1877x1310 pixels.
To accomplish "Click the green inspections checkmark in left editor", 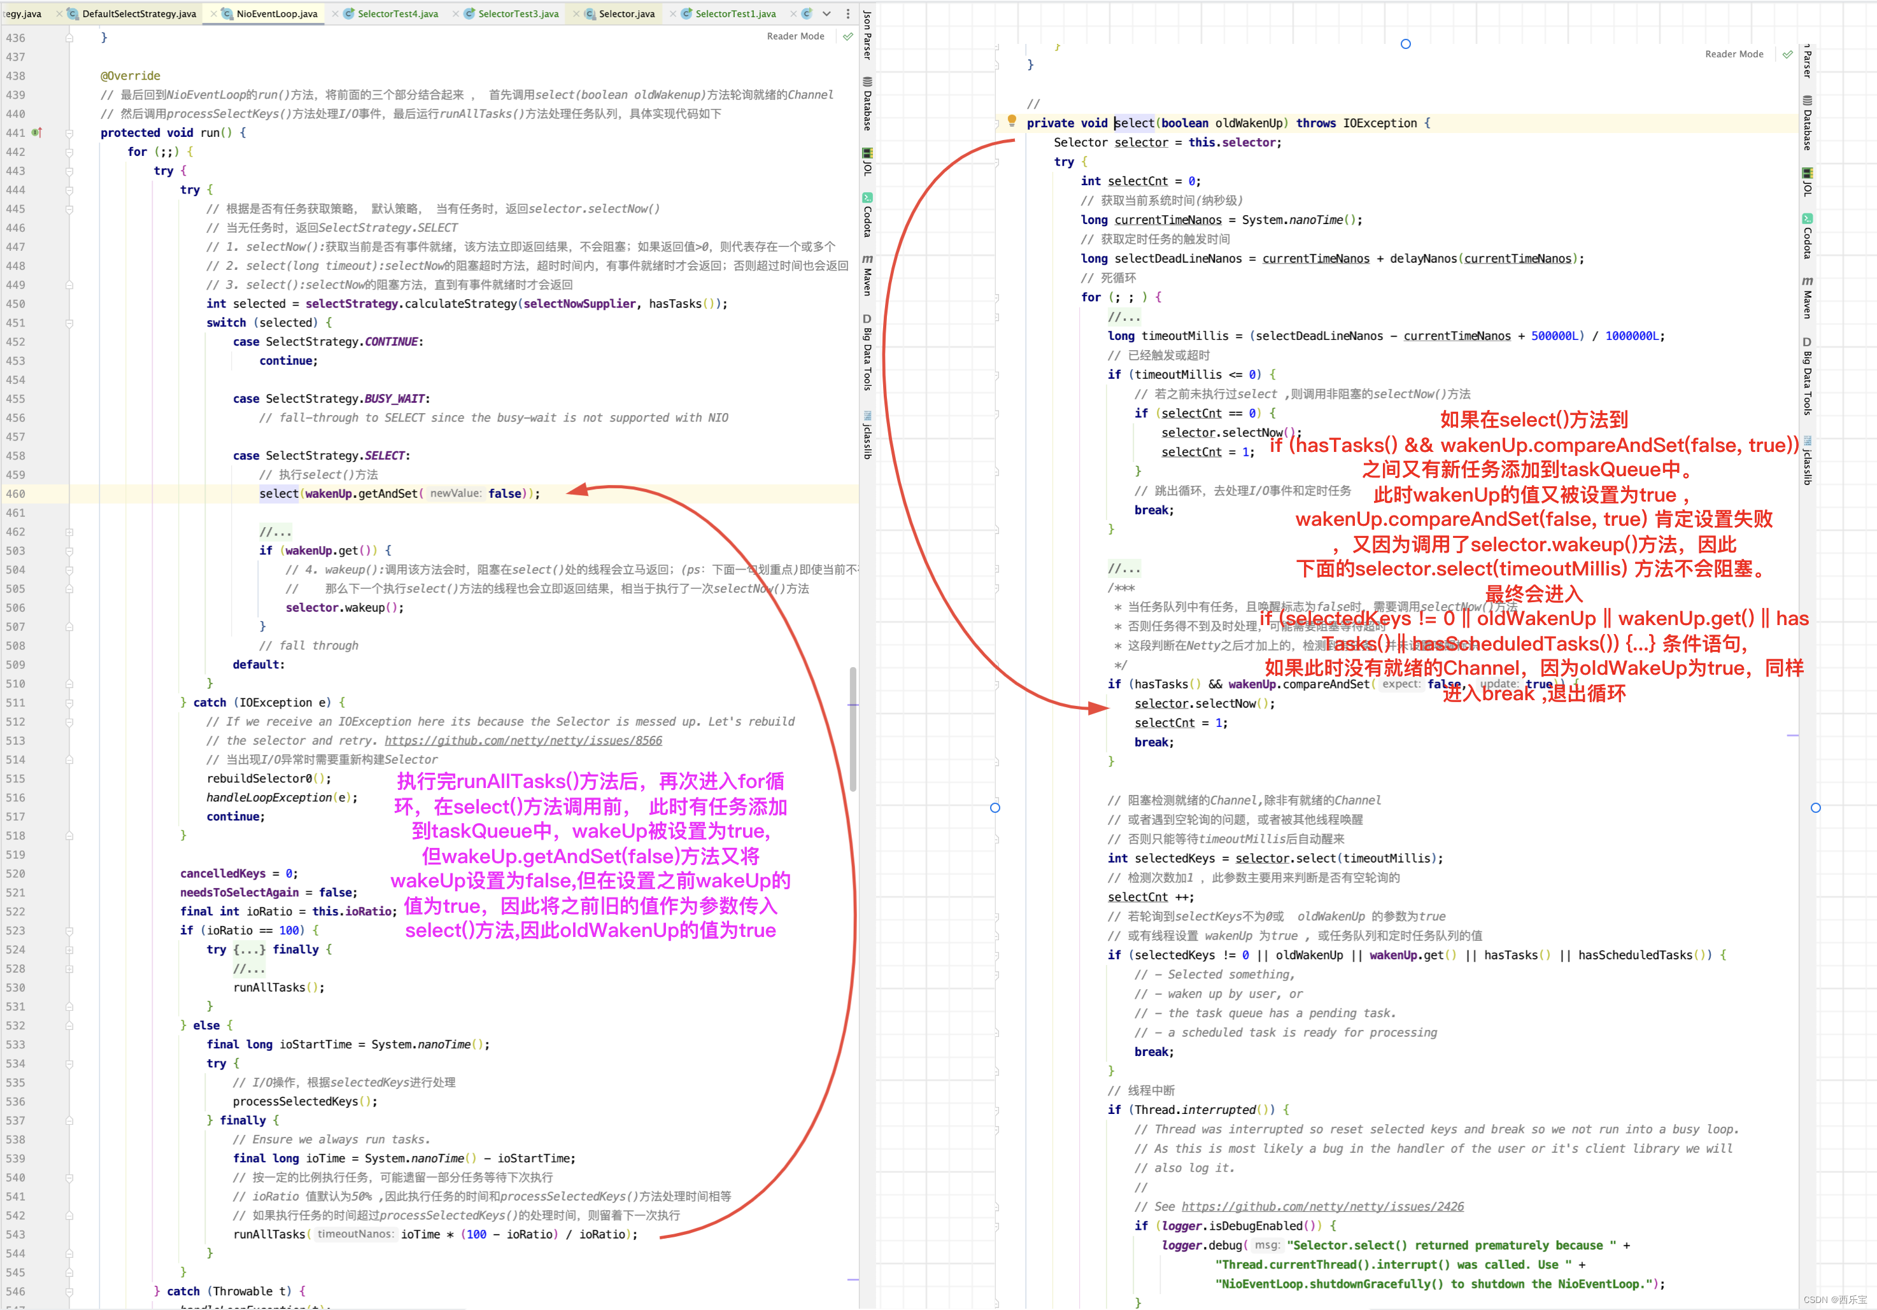I will click(x=847, y=36).
